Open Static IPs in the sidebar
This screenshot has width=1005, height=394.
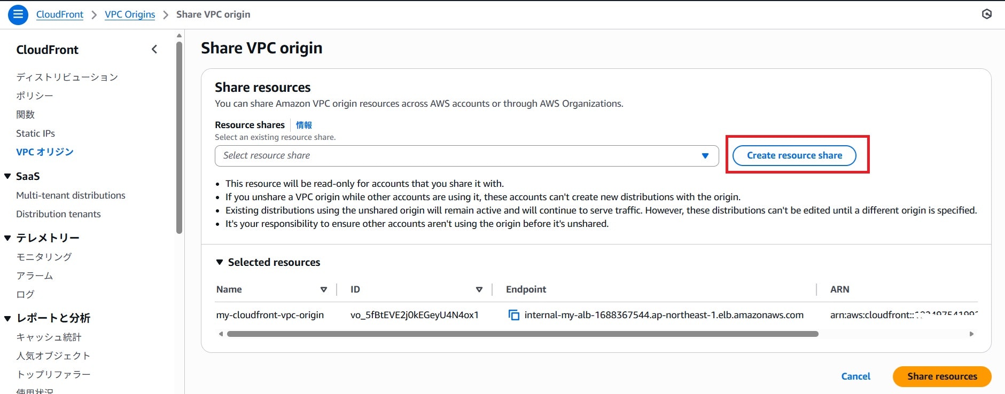click(35, 133)
